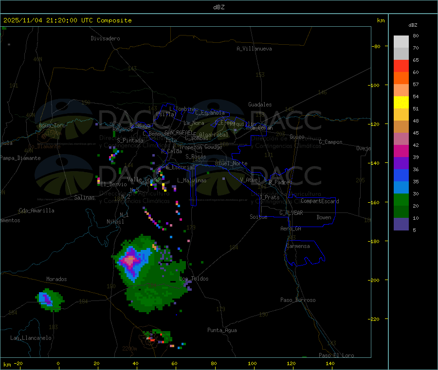Click the Nihuil place label

coord(115,222)
